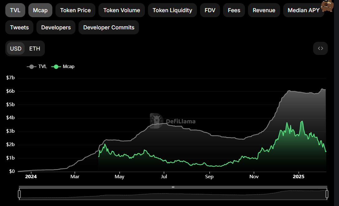Click the left range slider handle
Viewport: 339px width, 206px height.
(x=19, y=194)
